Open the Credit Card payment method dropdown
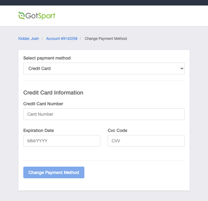 point(104,68)
